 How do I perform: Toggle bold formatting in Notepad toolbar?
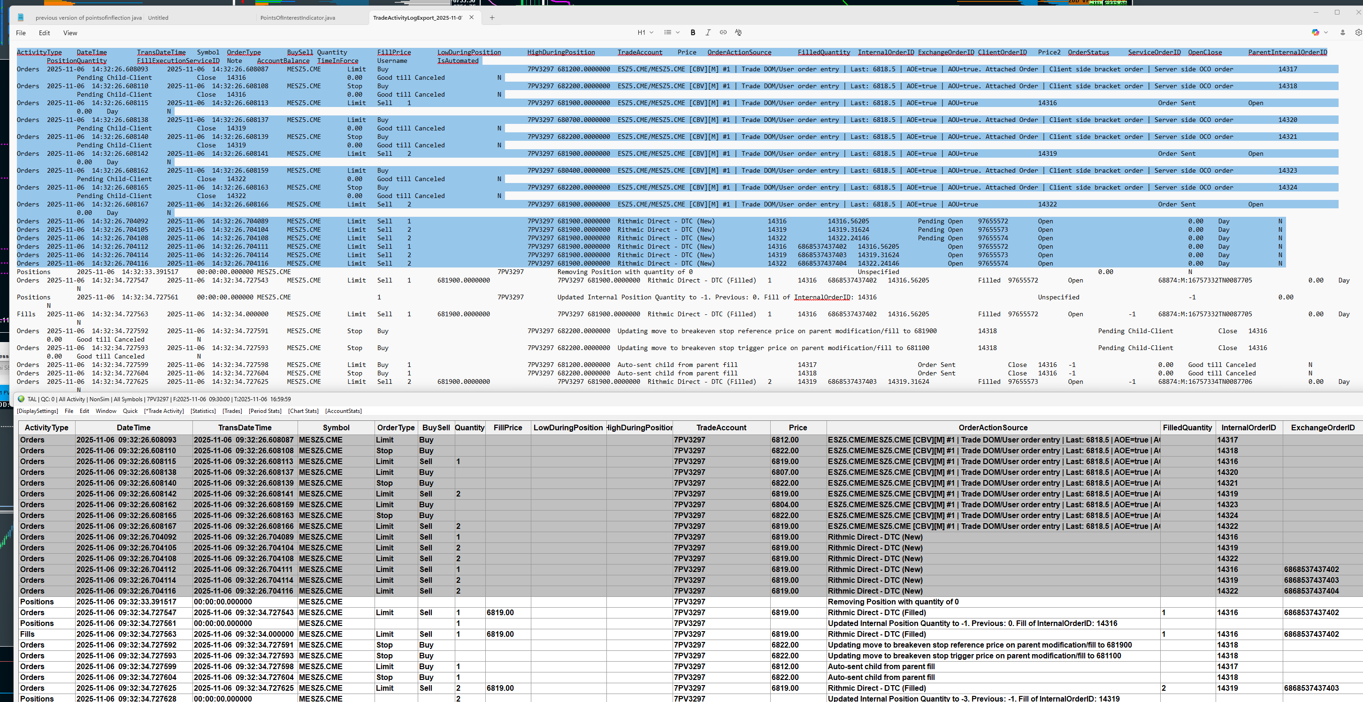[693, 32]
